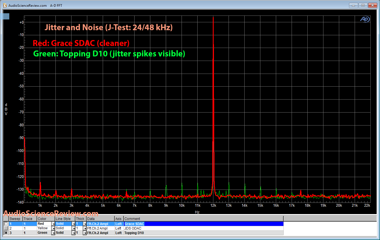Click 'Fft.Ch.2 Ampl' data cell in JDS ODAC row
Screen dimensions: 380x240
[x=100, y=228]
